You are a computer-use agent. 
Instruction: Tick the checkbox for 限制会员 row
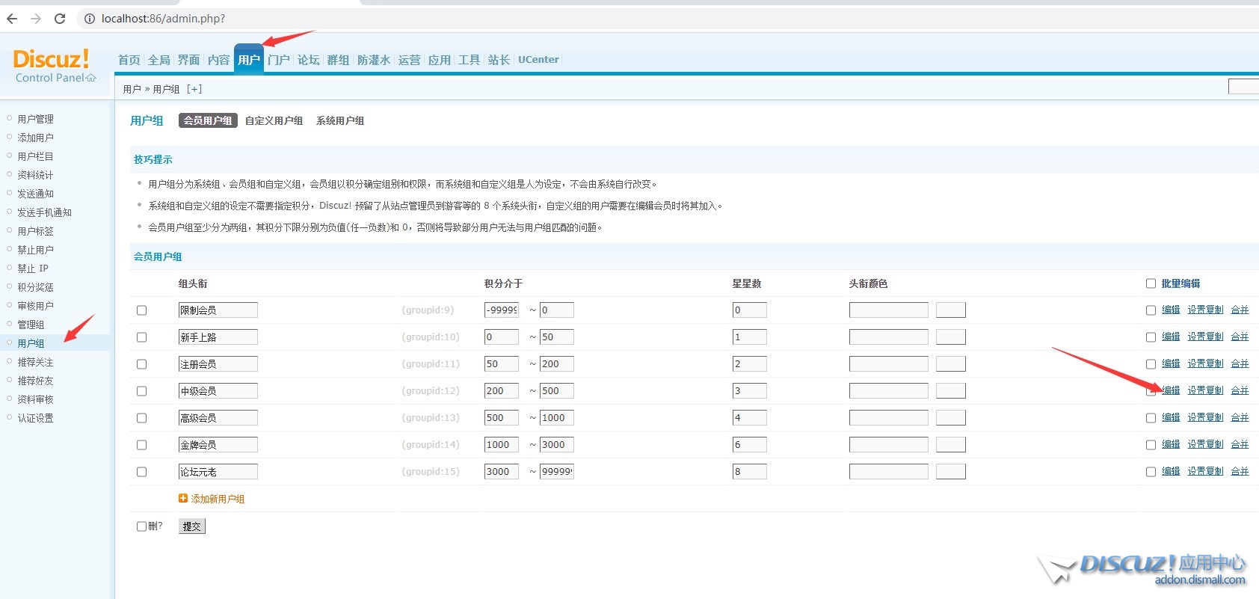[x=142, y=310]
